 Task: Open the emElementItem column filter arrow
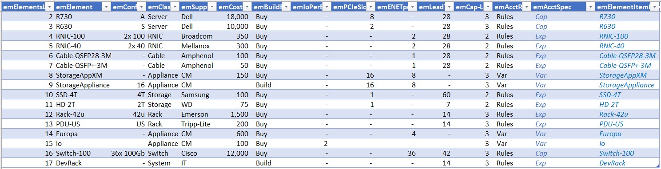coord(655,7)
